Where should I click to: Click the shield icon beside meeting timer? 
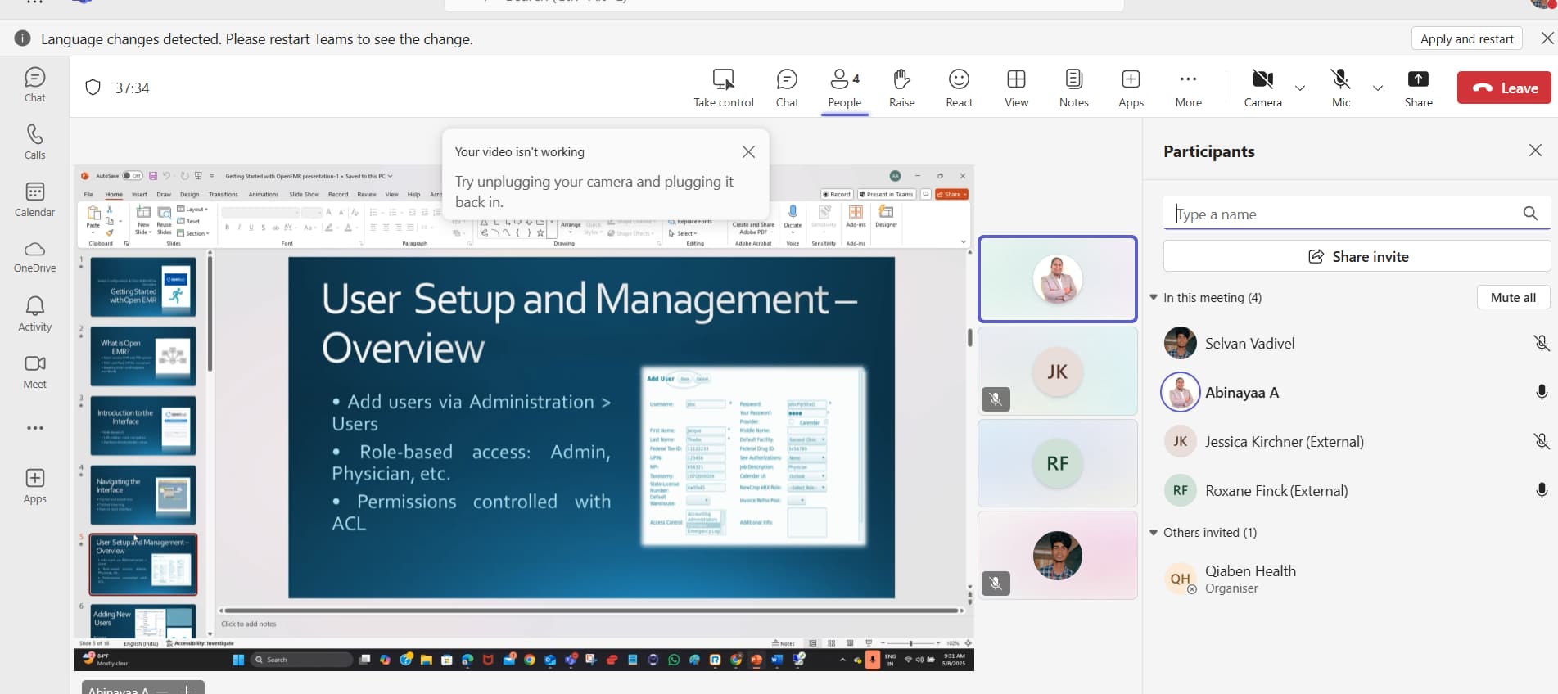93,88
